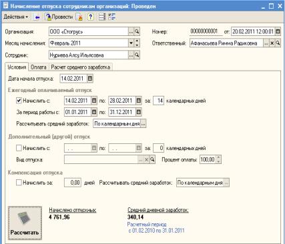
Task: Open selection for annual leave average earnings method
Action: (144, 124)
